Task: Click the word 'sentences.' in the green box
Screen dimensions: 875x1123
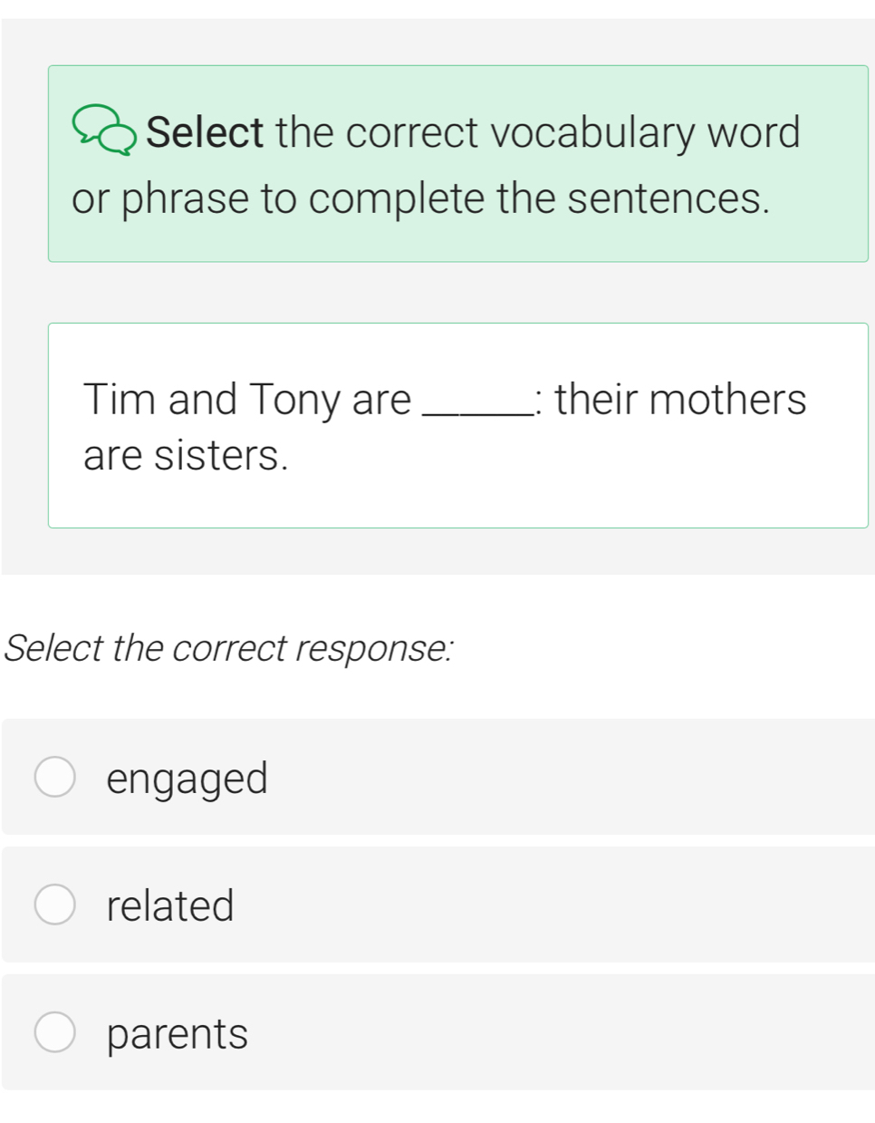Action: tap(668, 198)
